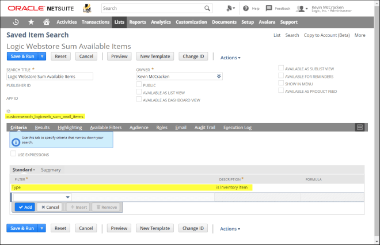380x245 pixels.
Task: Switch to the Highlighting tab
Action: point(70,127)
